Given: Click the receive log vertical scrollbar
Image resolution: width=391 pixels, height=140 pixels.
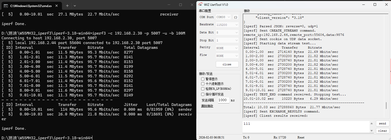Looking at the screenshot, I should [386, 105].
